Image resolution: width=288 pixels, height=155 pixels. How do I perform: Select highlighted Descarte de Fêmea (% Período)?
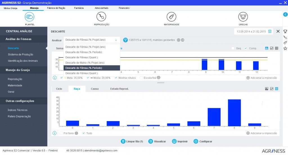pos(92,68)
